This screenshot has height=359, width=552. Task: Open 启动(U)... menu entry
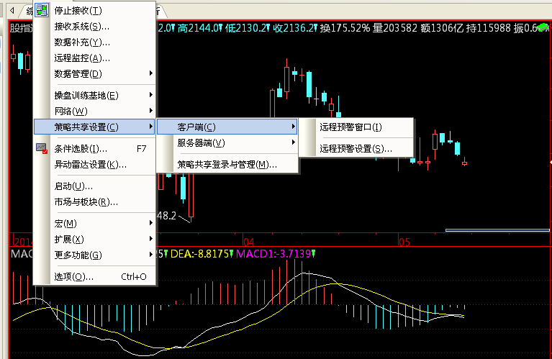(x=94, y=186)
